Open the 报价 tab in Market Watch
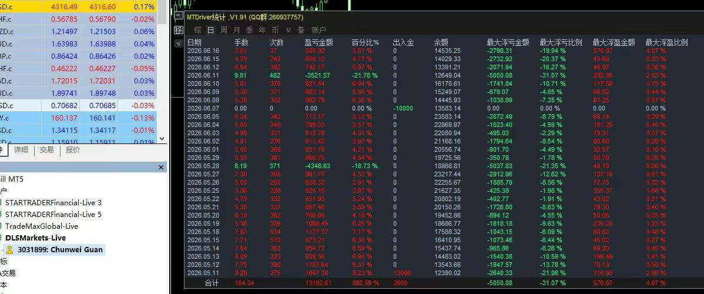704x294 pixels. pyautogui.click(x=73, y=150)
